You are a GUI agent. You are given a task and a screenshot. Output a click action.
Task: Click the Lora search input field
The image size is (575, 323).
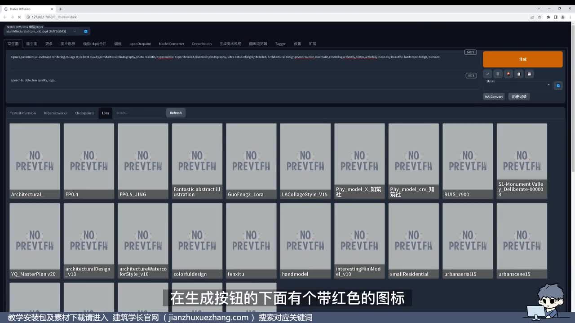click(138, 113)
